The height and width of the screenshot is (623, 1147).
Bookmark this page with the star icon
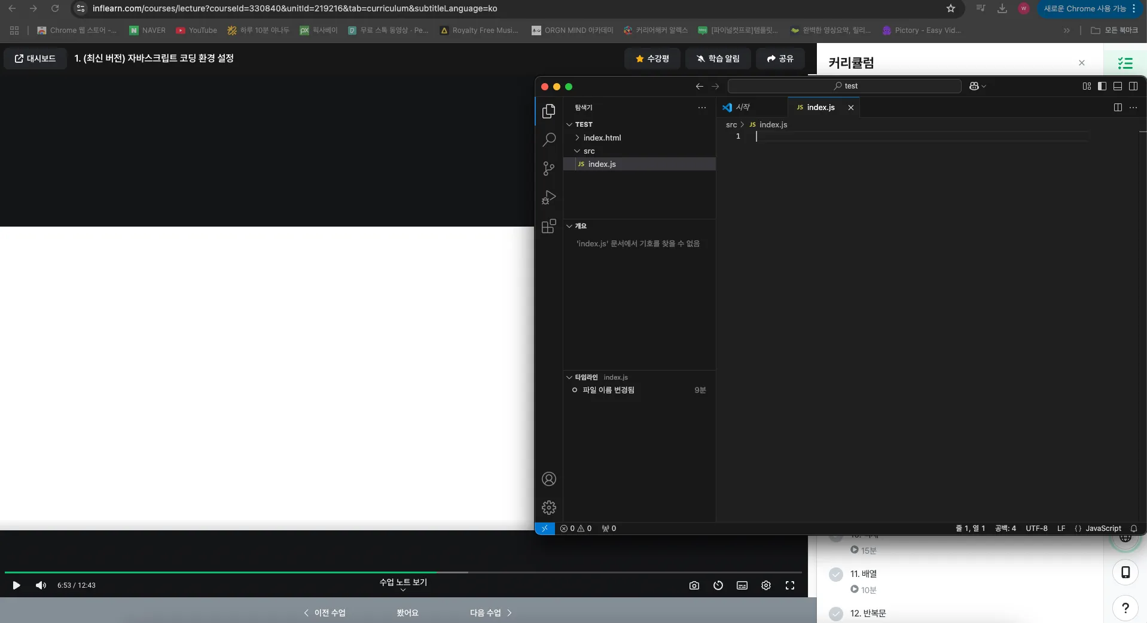click(951, 8)
